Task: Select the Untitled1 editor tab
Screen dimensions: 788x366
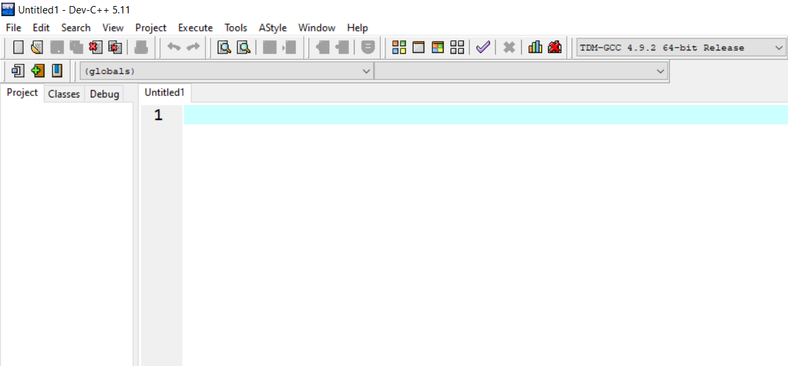Action: 165,93
